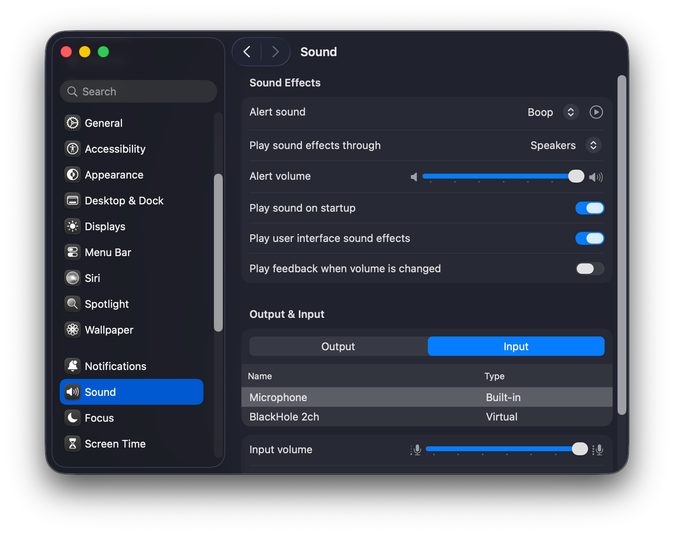
Task: Select the Input tab
Action: [516, 346]
